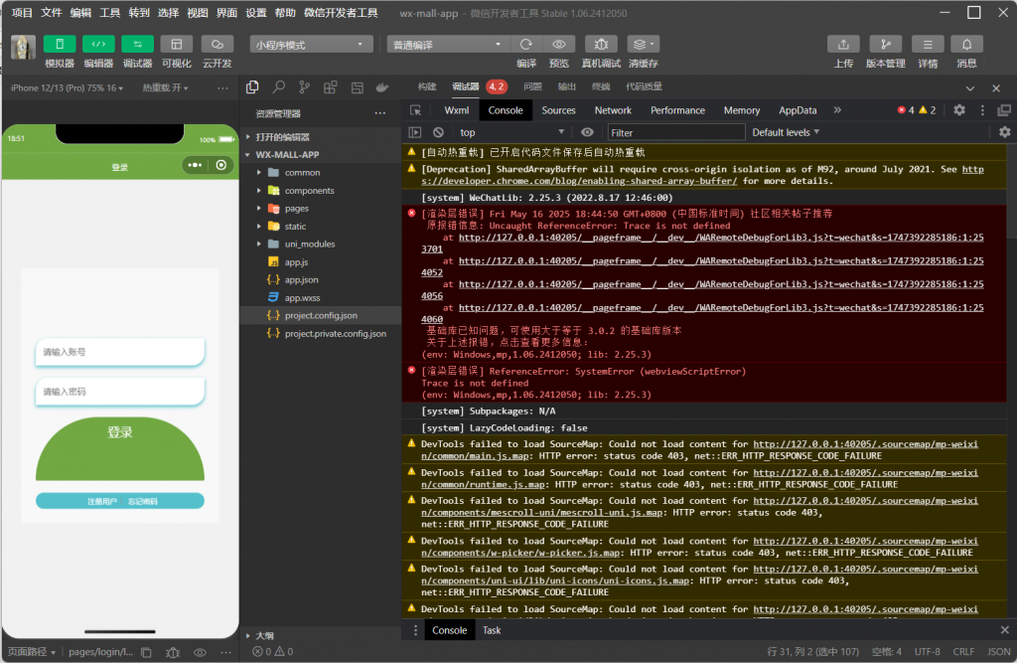Open the 普通编译 compile mode dropdown
This screenshot has height=663, width=1017.
click(449, 45)
